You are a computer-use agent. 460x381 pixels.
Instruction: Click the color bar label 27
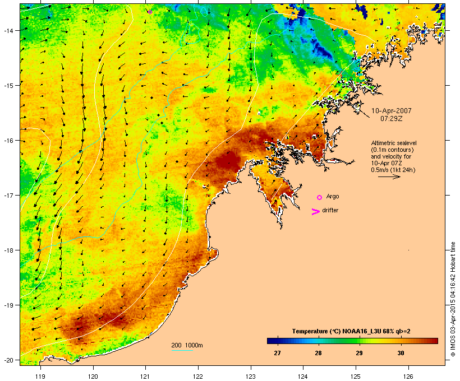277,353
